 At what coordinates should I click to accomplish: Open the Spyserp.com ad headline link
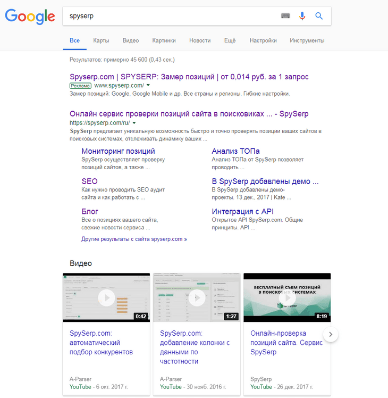[x=189, y=77]
